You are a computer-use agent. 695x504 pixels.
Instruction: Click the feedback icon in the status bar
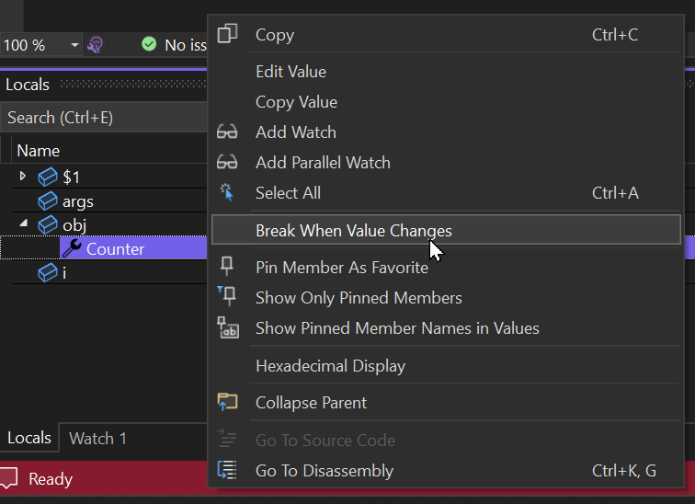9,478
